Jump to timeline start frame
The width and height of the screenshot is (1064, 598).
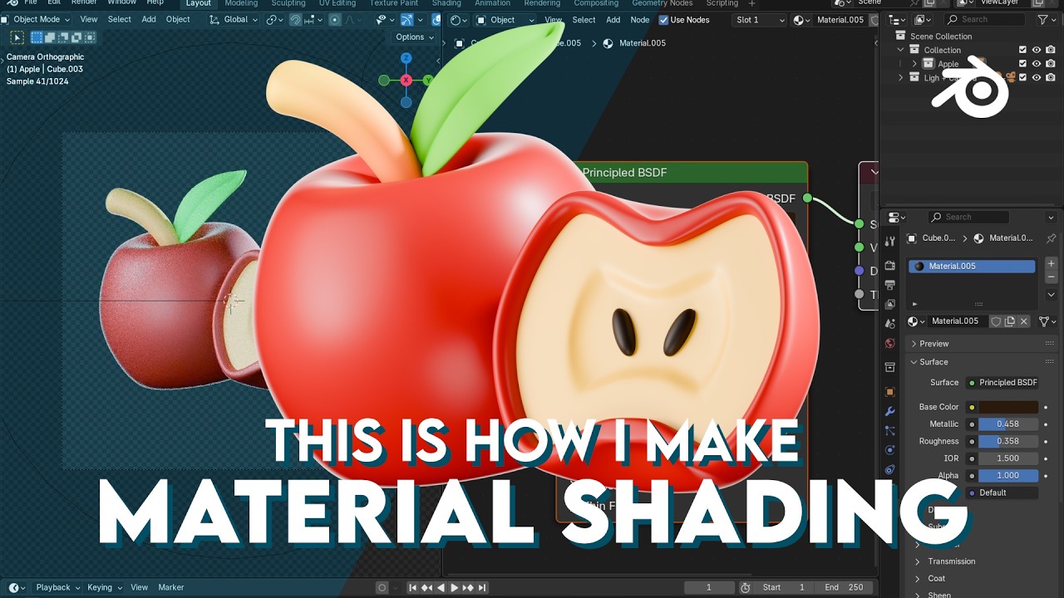point(412,587)
